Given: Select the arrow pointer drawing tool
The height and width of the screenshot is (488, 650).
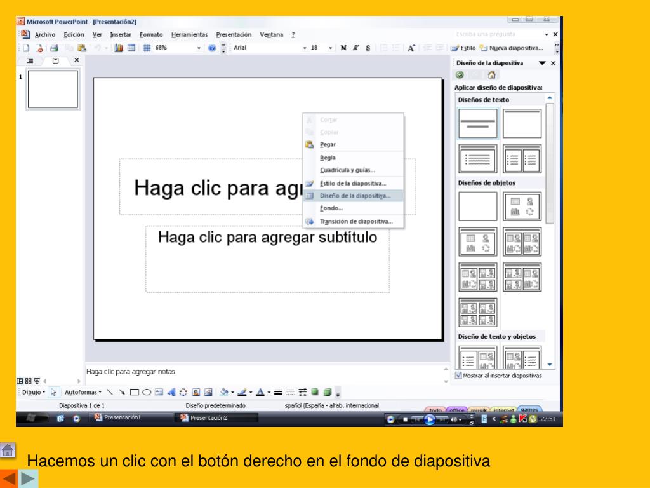Looking at the screenshot, I should [53, 392].
